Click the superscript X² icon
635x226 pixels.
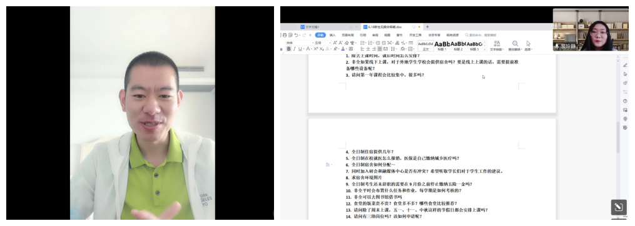pyautogui.click(x=315, y=49)
